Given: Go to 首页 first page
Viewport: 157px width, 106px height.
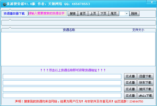Looking at the screenshot, I should tap(83, 14).
